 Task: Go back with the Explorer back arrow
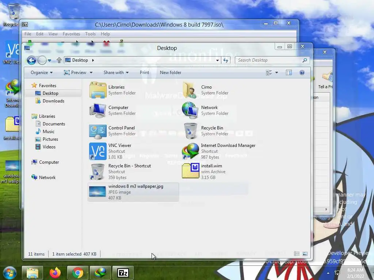coord(31,60)
